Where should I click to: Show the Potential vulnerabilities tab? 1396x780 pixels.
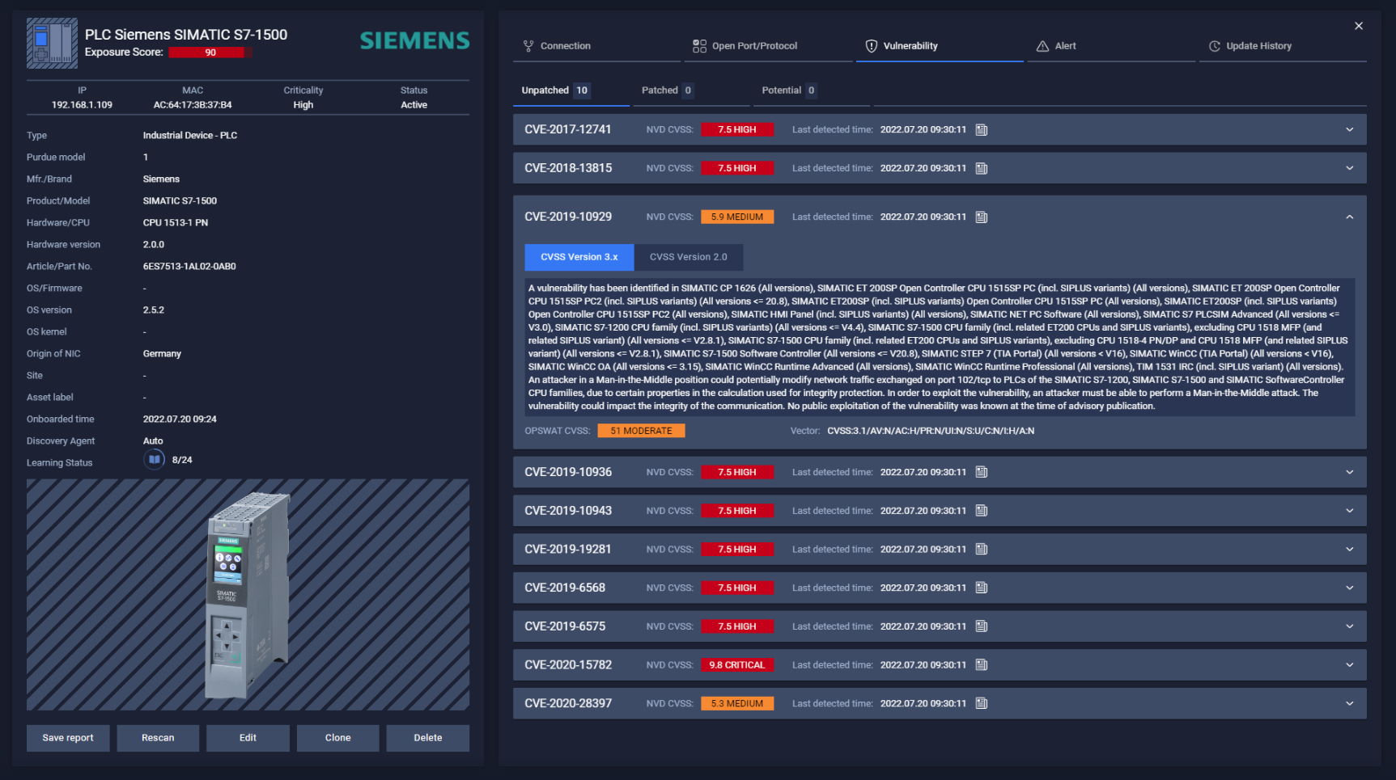[x=811, y=91]
